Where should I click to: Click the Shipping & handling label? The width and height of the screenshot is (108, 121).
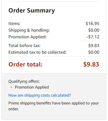pos(29,30)
